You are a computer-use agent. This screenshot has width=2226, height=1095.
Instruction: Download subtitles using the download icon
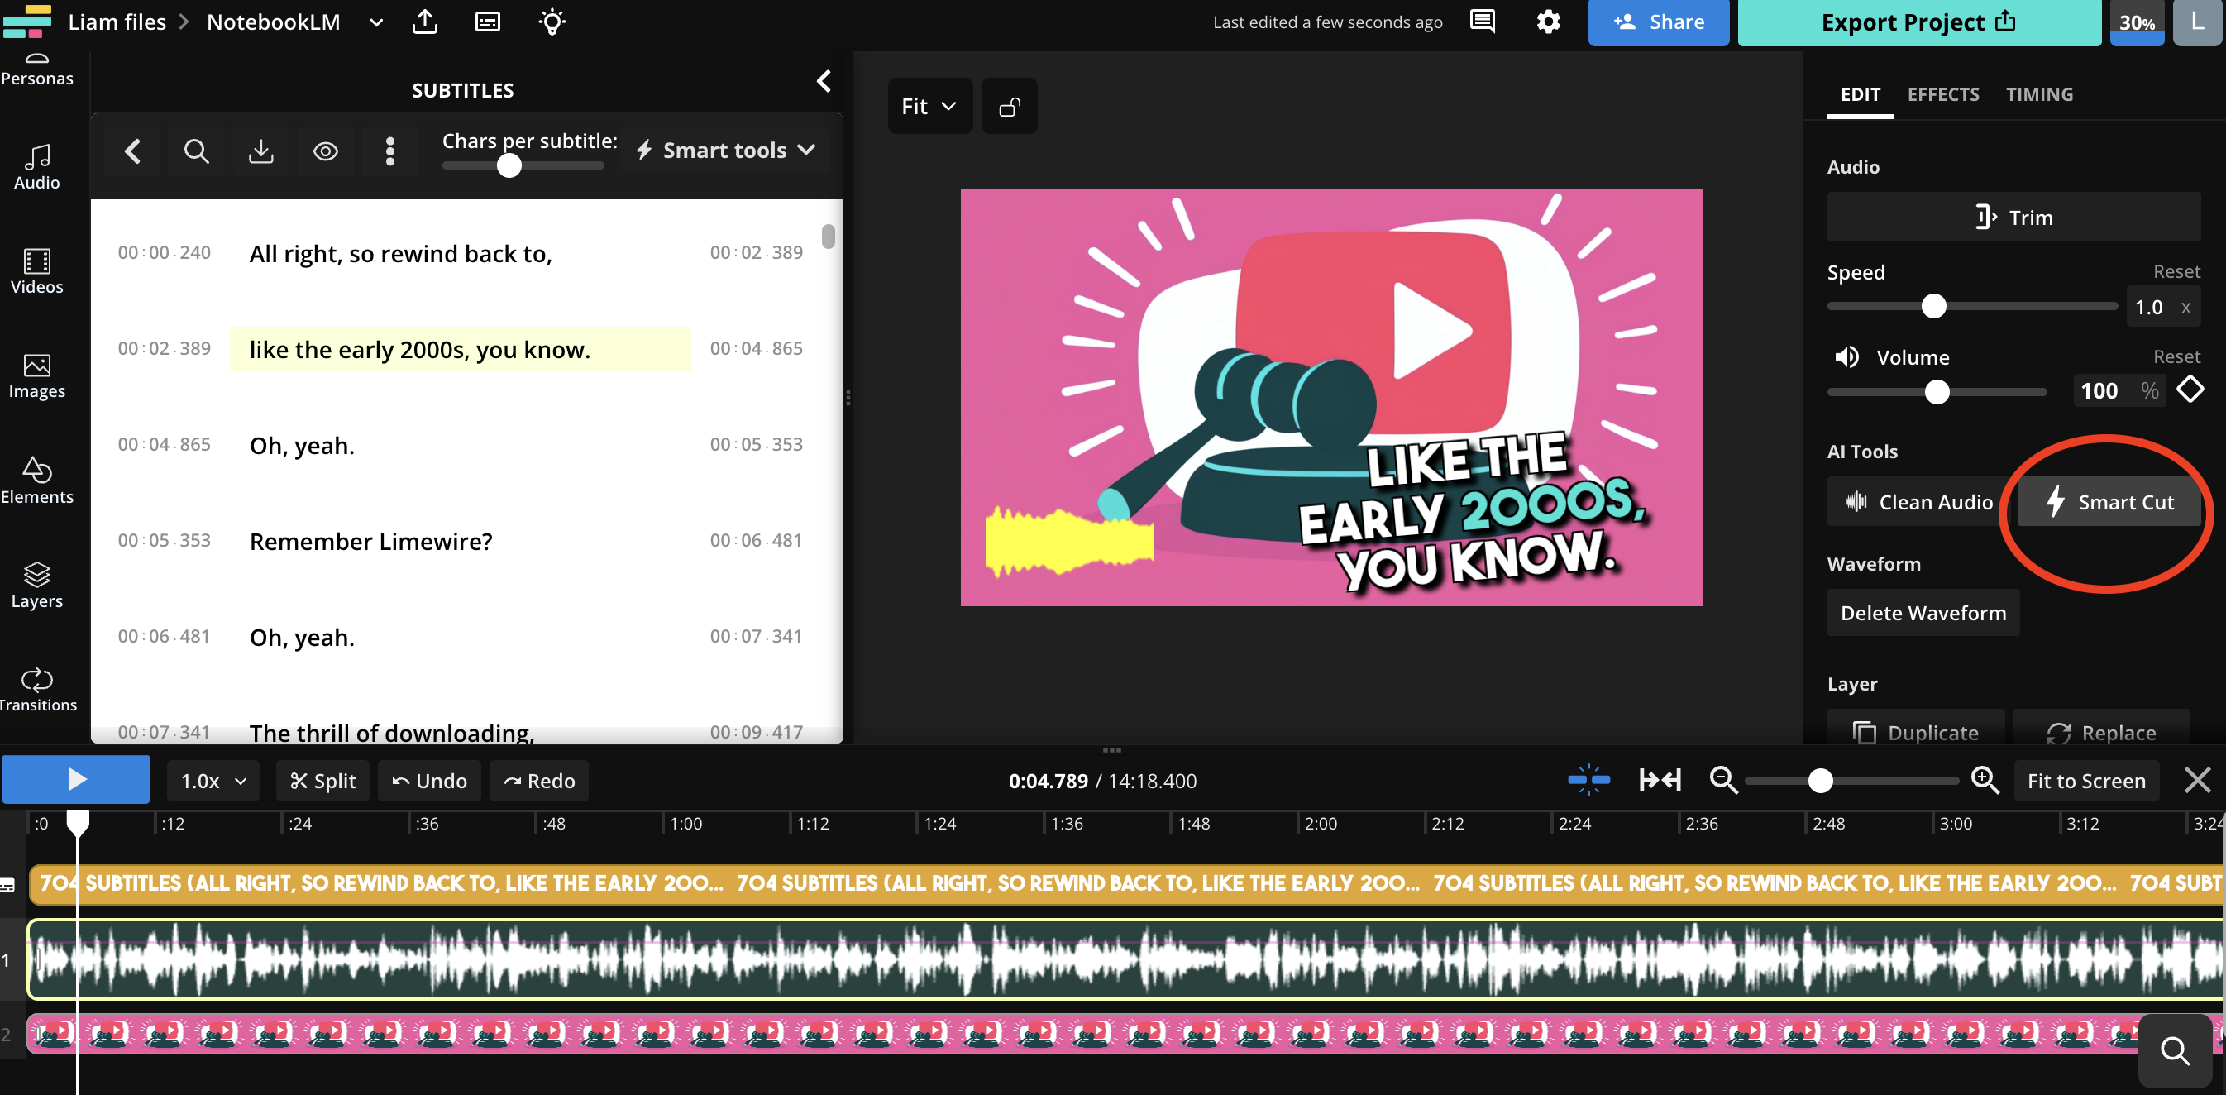261,151
